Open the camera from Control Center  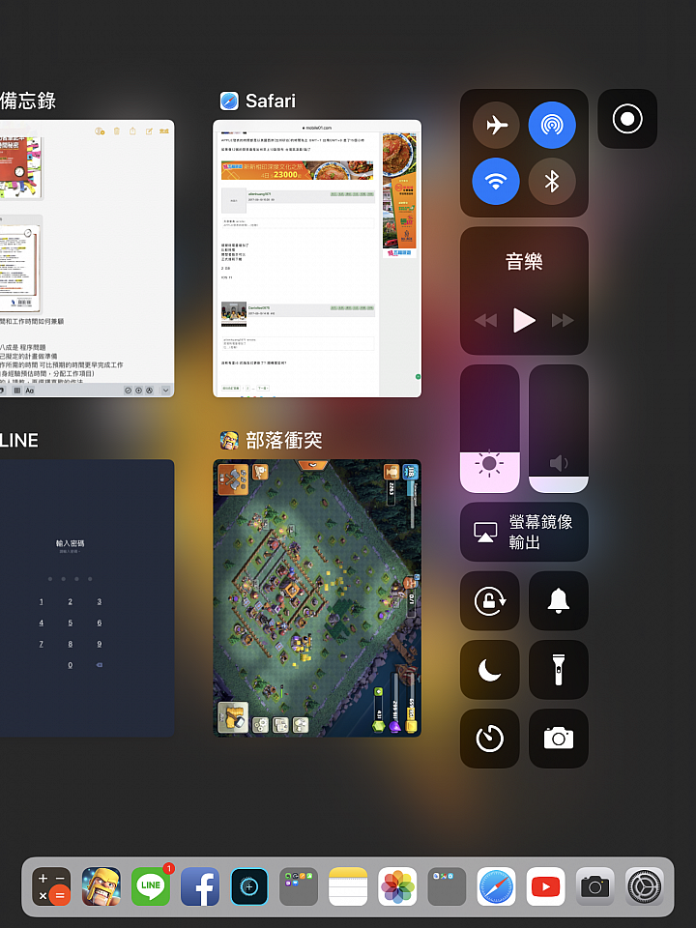[558, 739]
